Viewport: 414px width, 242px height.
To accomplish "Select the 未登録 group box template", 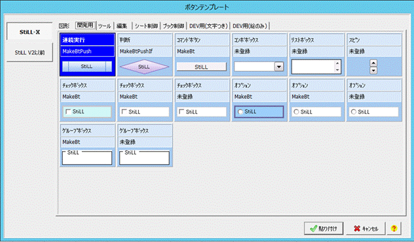I will pyautogui.click(x=144, y=158).
